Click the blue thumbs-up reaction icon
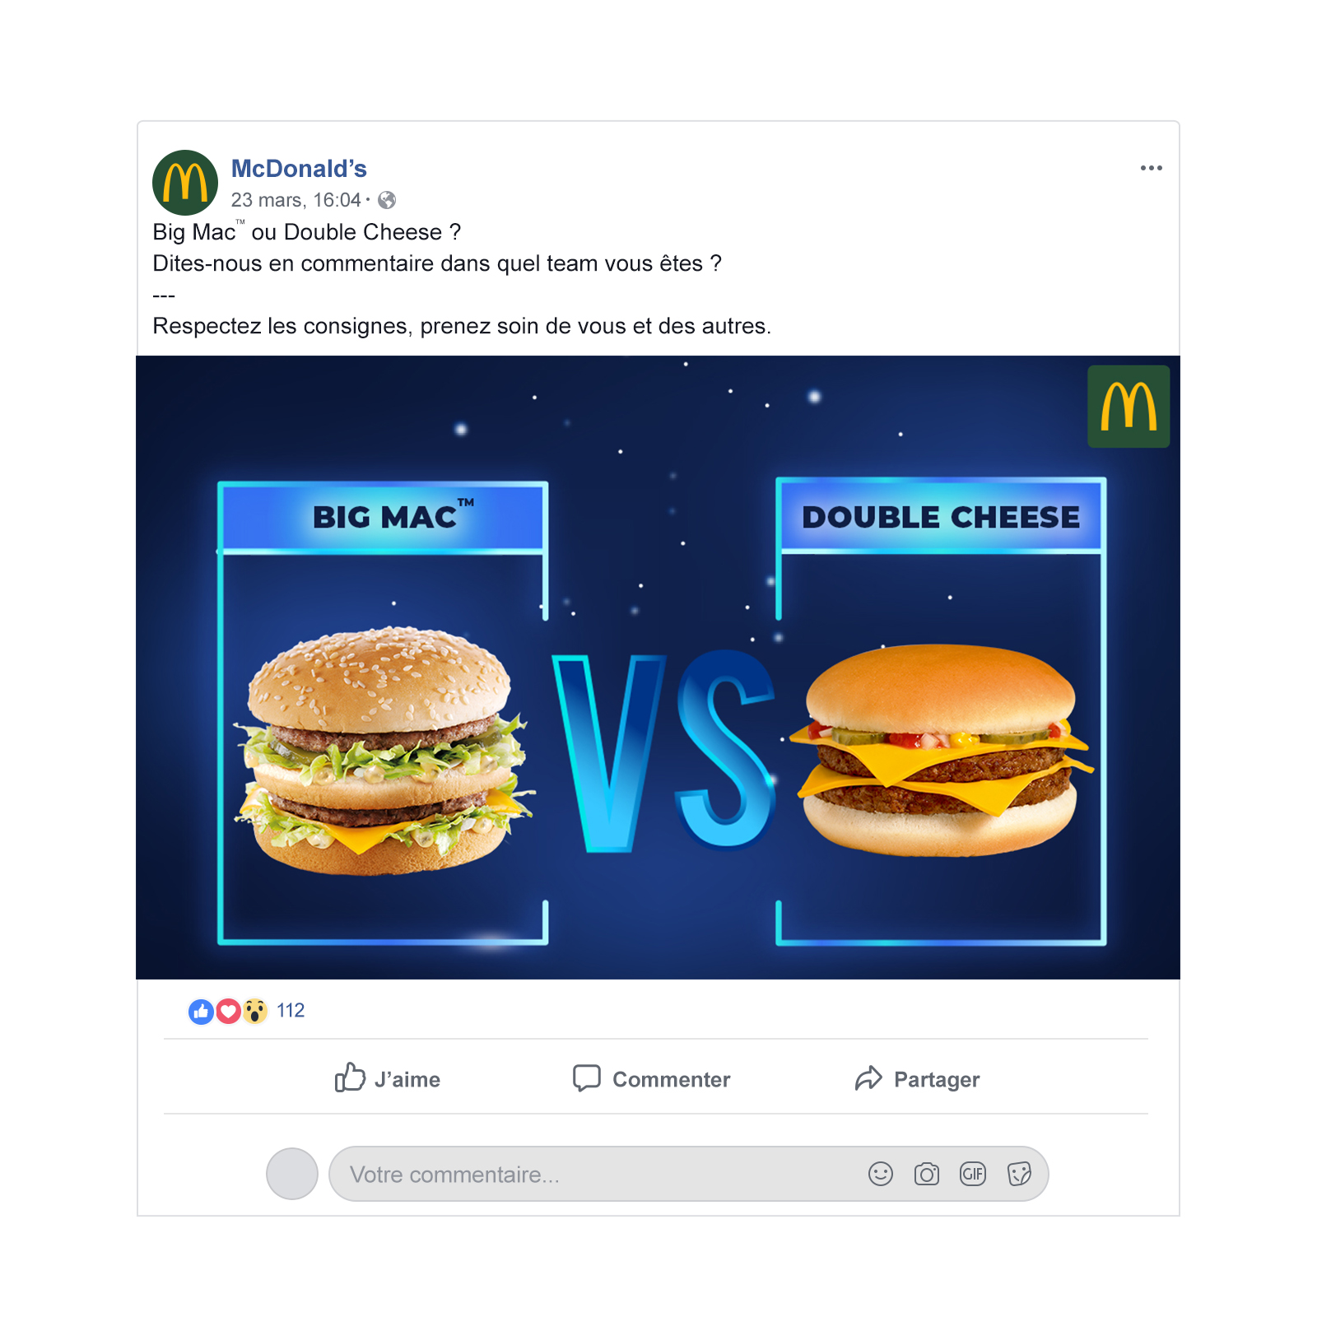Viewport: 1317px width, 1317px height. point(201,1011)
